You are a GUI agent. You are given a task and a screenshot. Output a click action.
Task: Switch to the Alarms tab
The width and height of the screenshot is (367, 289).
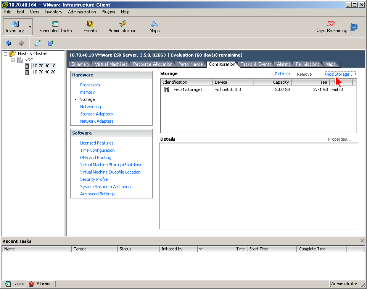284,64
